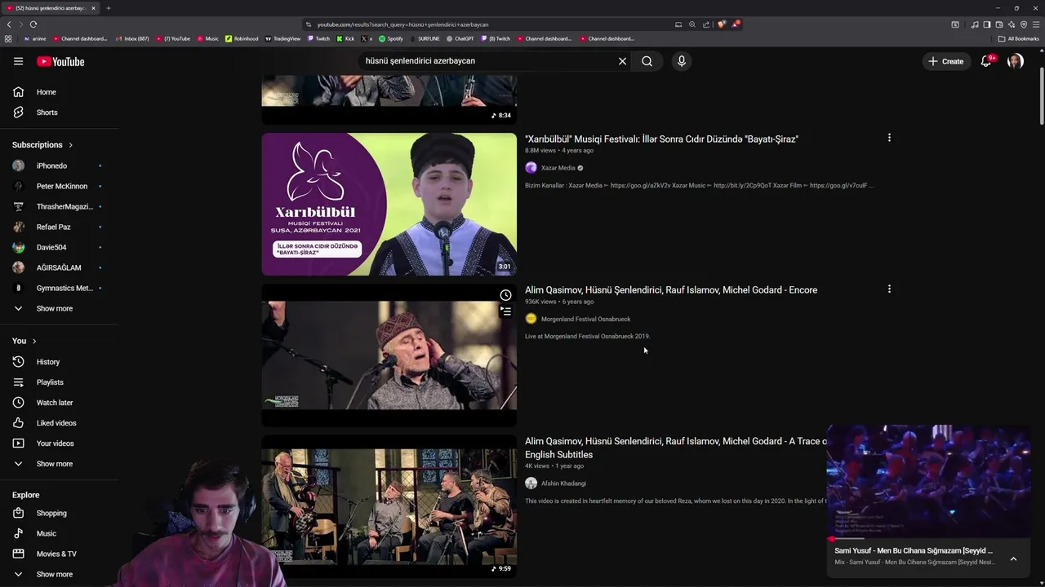Open Xarıbülbül festival video thumbnail
This screenshot has height=587, width=1045.
(389, 204)
